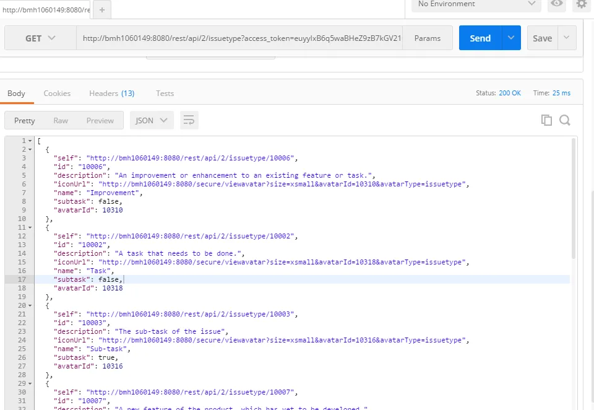This screenshot has height=410, width=594.
Task: Collapse the JSON object at line 20
Action: point(30,306)
